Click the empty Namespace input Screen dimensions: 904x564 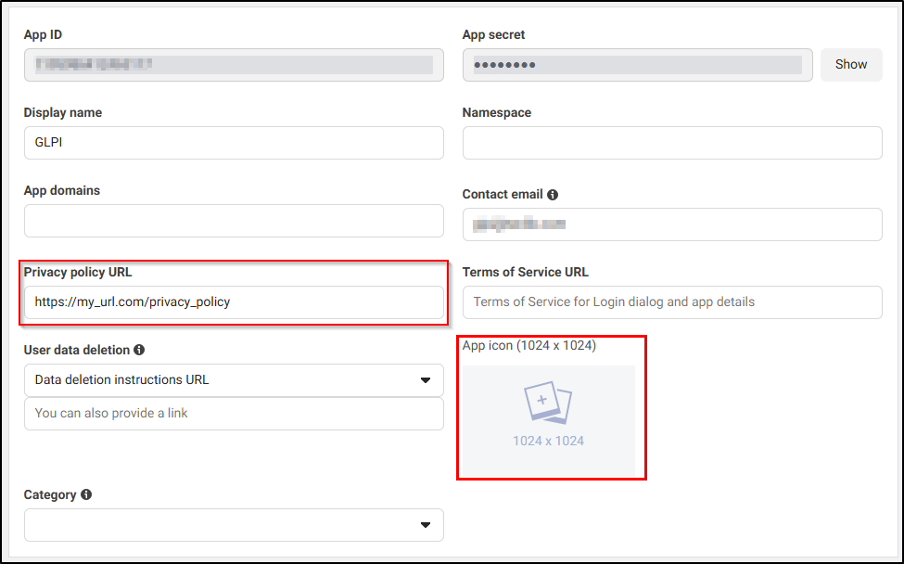tap(671, 143)
